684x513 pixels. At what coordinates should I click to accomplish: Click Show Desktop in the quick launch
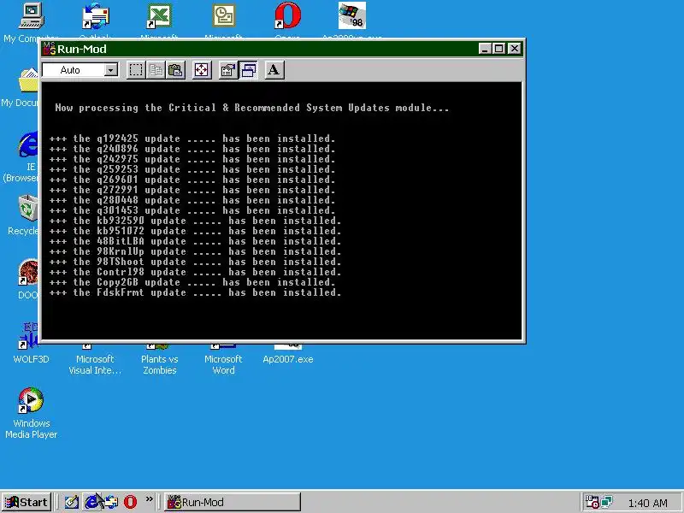71,502
